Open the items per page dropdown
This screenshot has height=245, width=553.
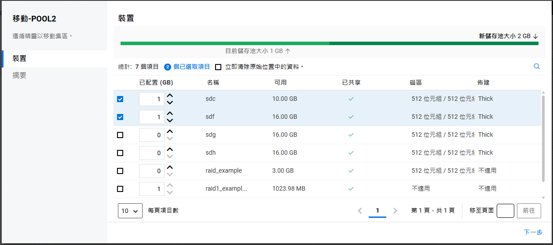130,211
